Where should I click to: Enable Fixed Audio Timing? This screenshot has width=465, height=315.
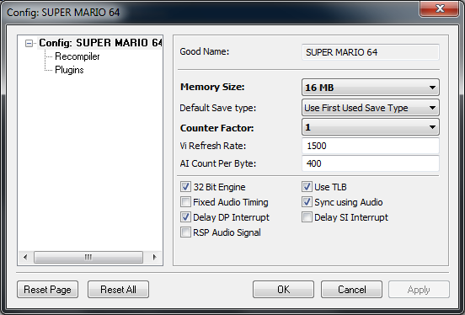[x=185, y=202]
